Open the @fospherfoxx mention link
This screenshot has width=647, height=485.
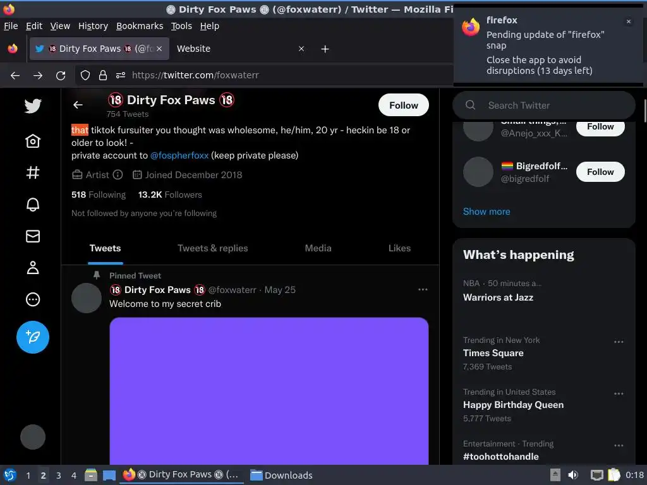(179, 155)
